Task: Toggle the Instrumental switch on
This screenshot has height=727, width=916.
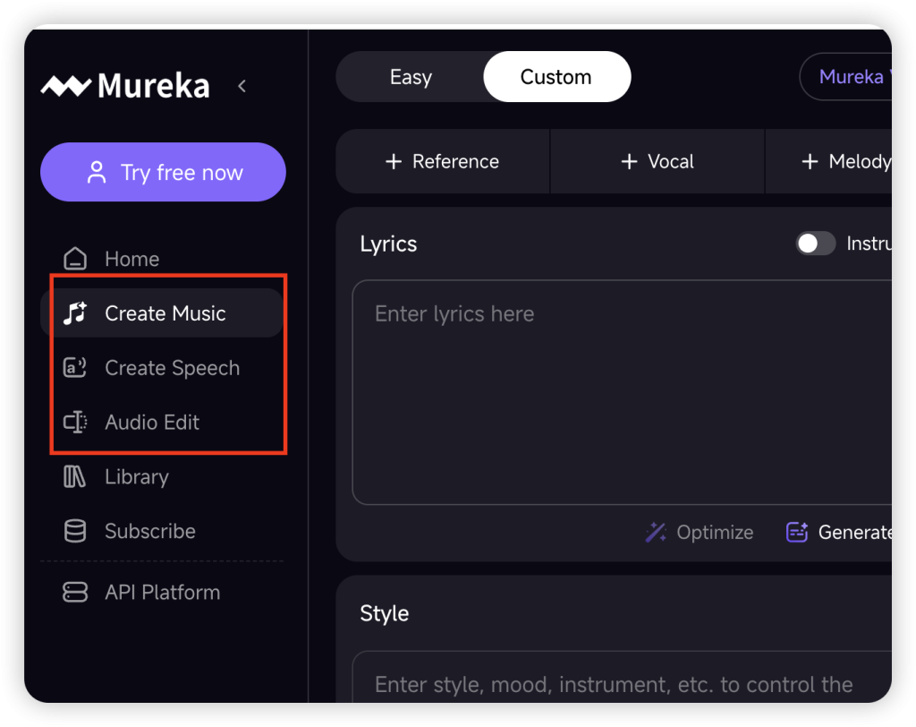Action: [816, 244]
